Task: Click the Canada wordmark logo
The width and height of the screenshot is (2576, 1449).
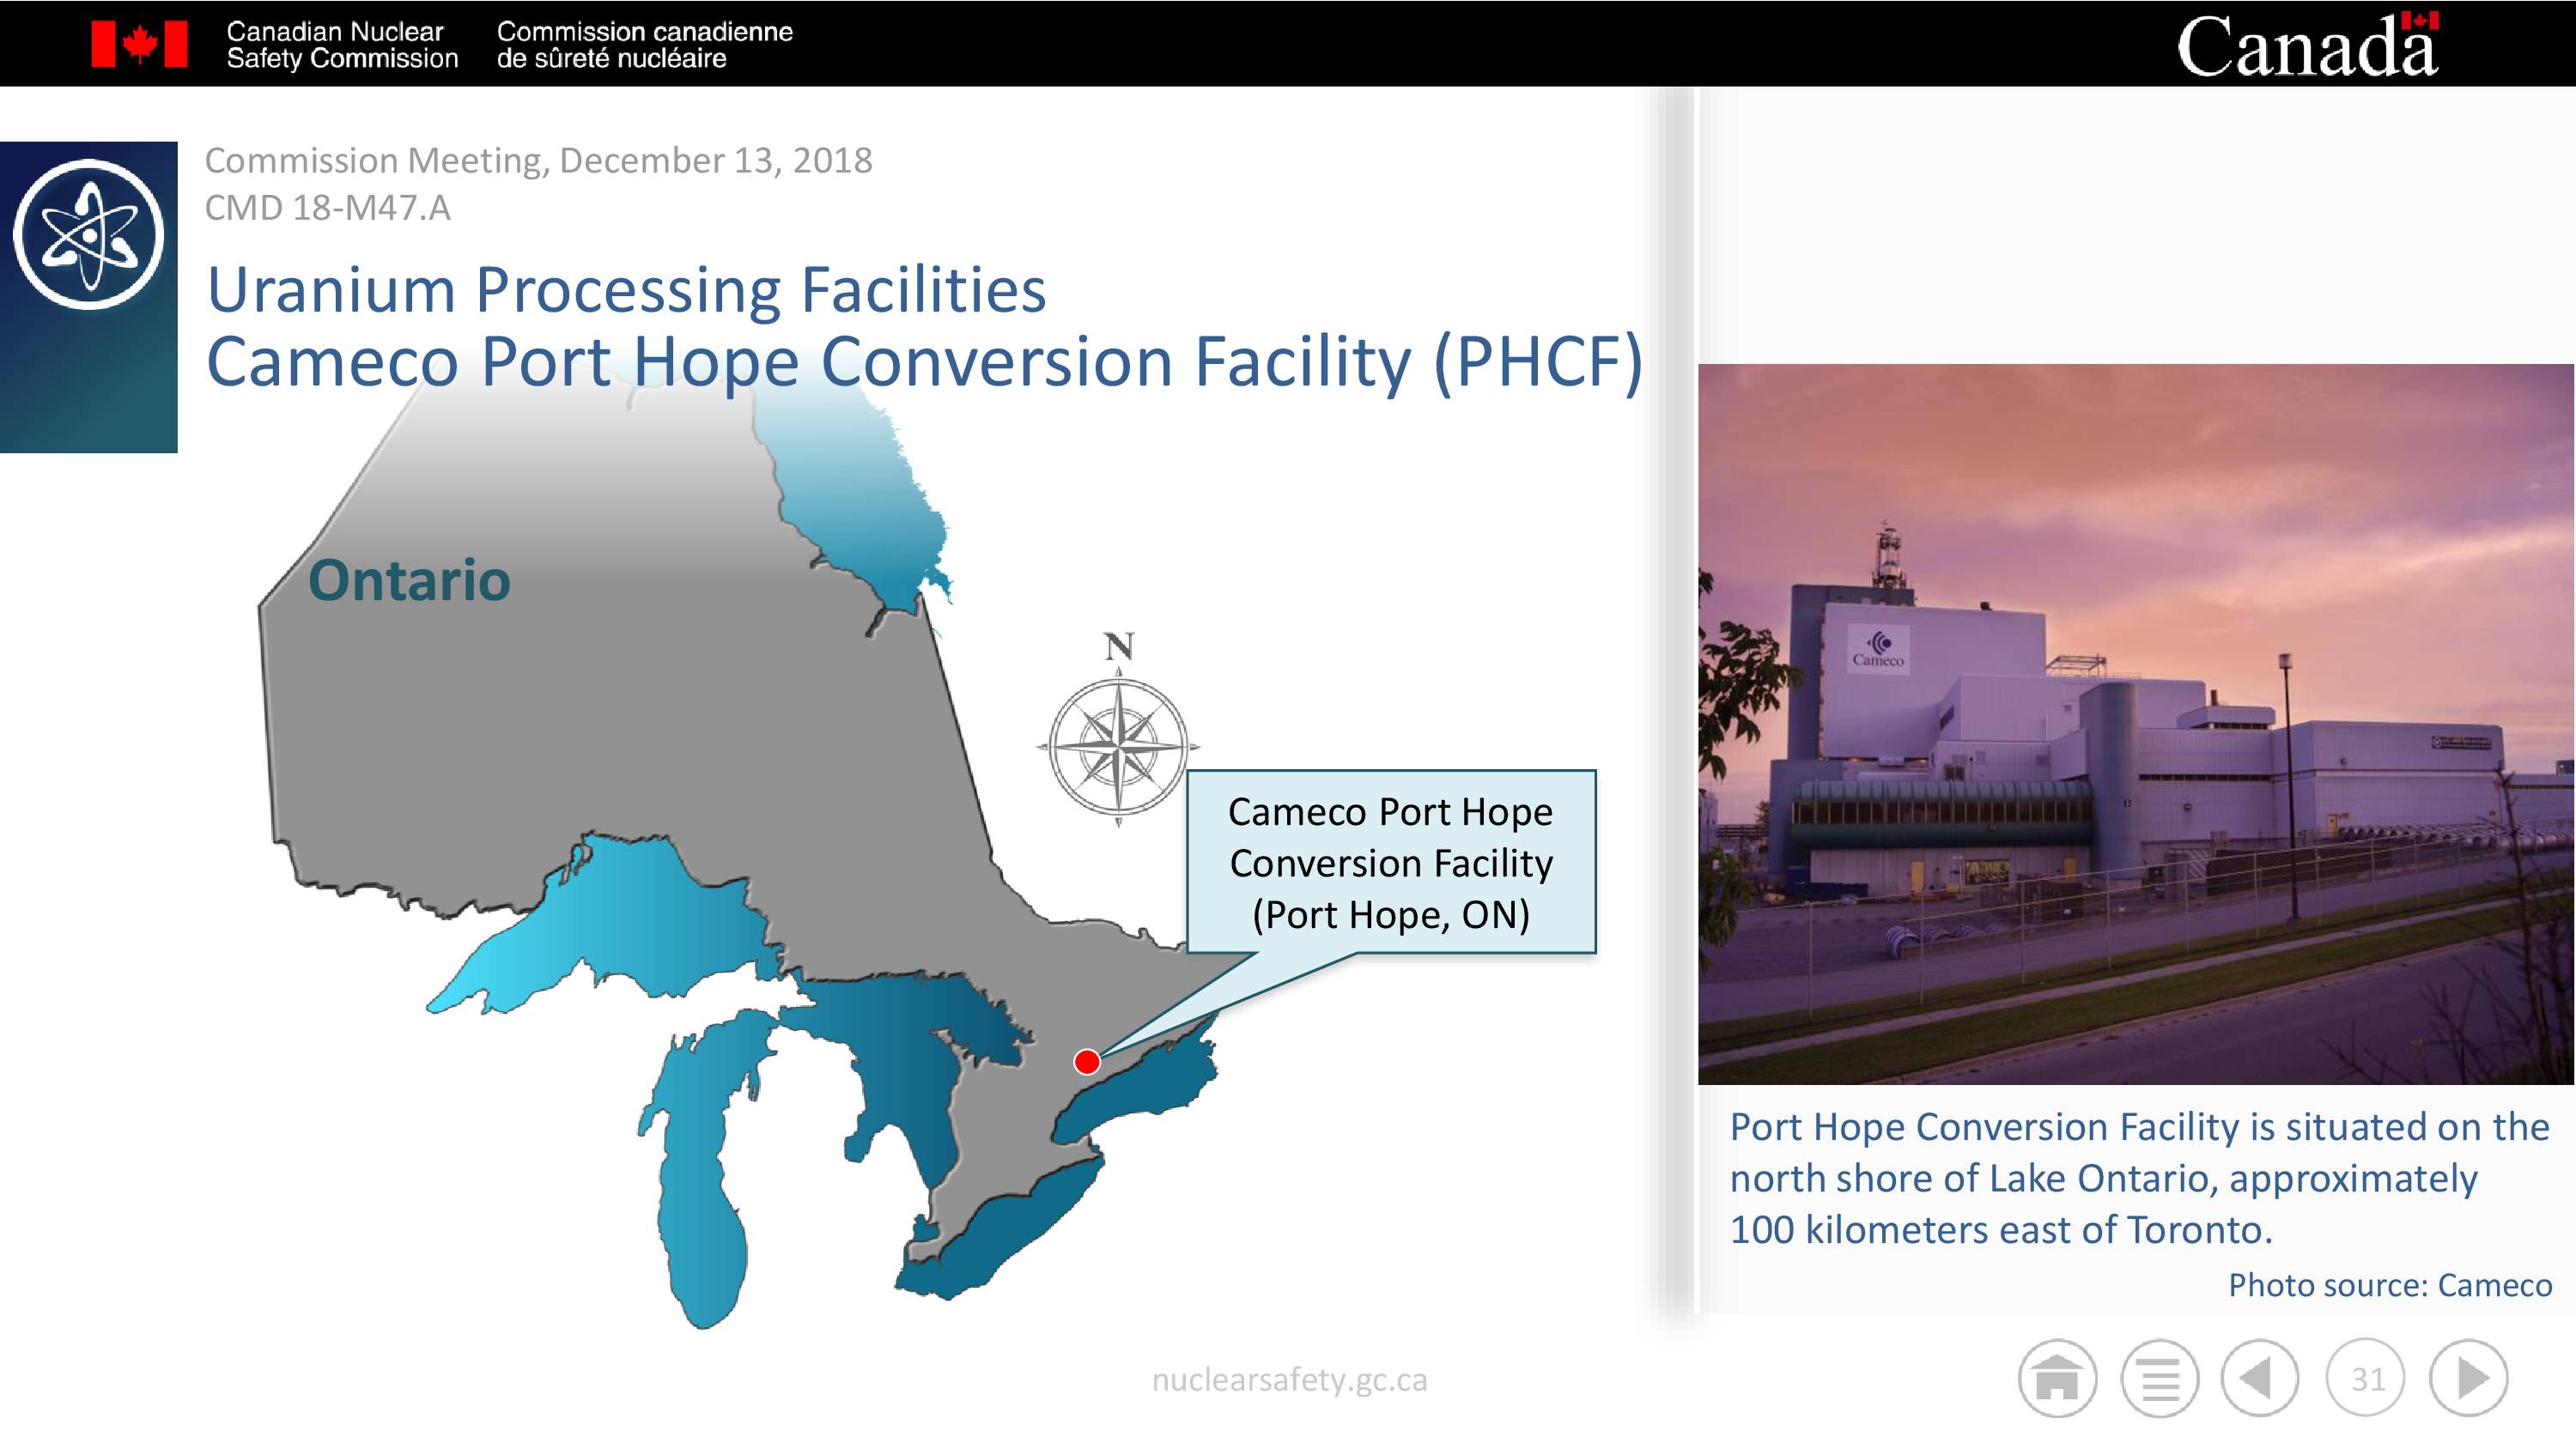Action: click(2307, 45)
